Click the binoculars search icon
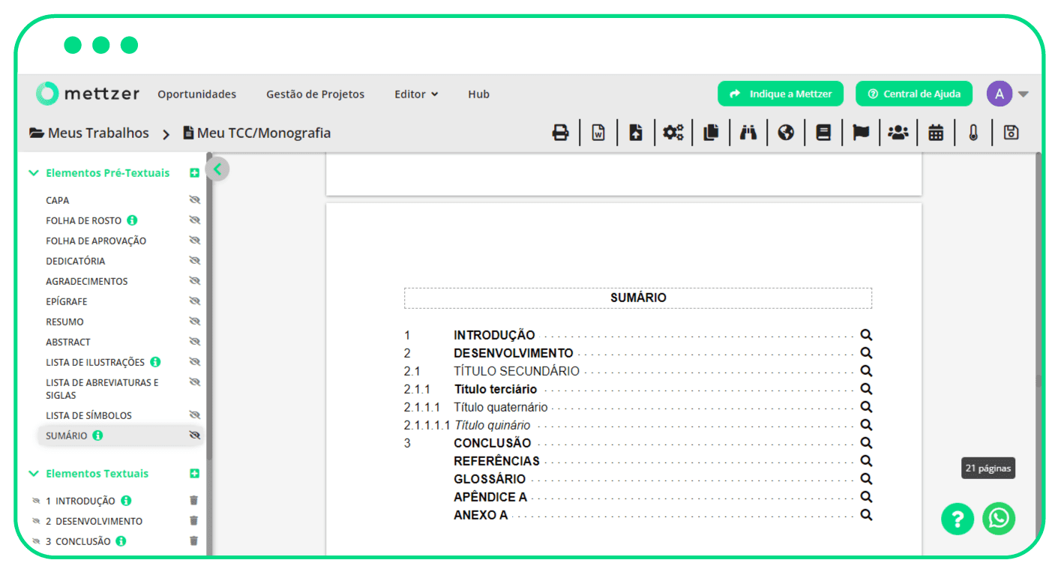This screenshot has height=572, width=1058. point(748,133)
